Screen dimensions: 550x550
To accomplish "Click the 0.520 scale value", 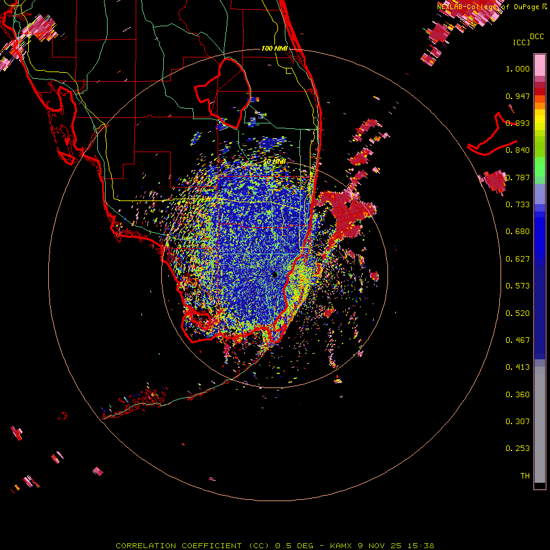I will point(518,313).
